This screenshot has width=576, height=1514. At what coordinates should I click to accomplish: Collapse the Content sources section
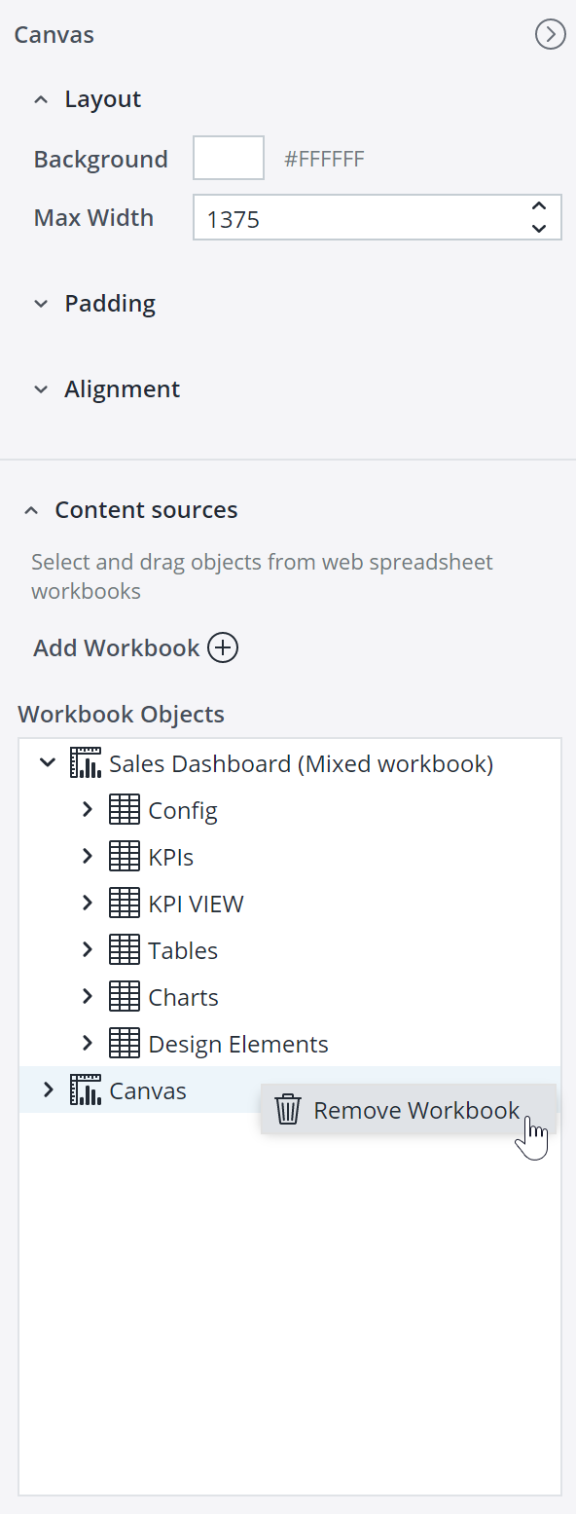tap(31, 509)
